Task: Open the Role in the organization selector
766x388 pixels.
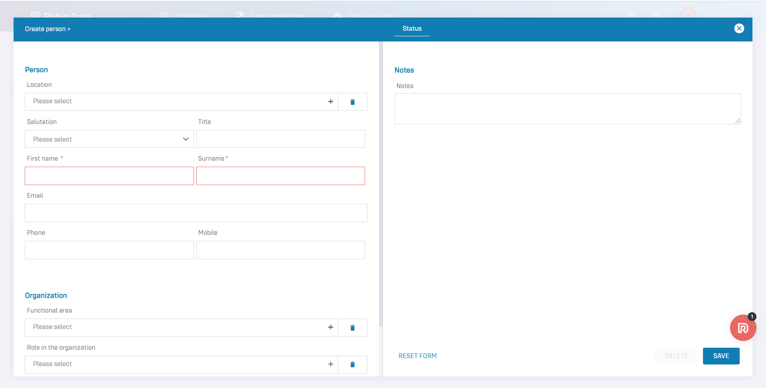Action: (x=176, y=364)
